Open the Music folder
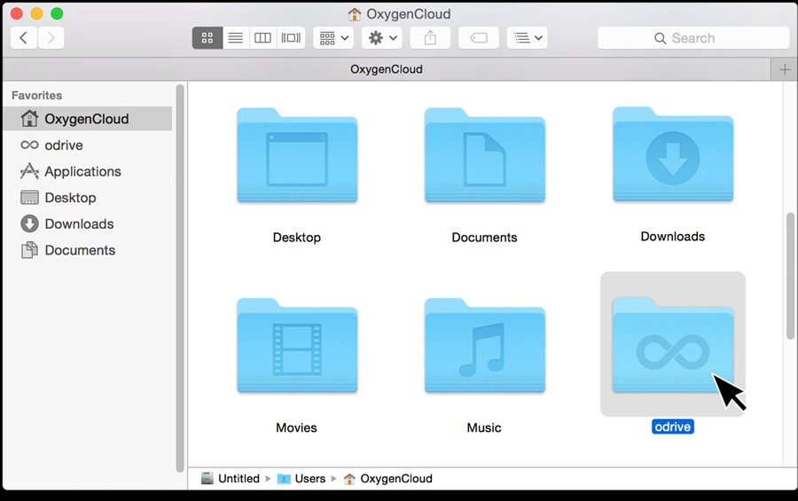 [484, 347]
